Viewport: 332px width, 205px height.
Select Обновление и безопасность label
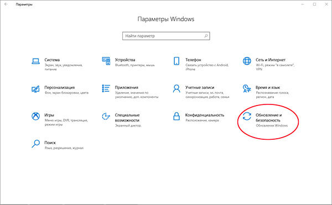click(x=269, y=118)
